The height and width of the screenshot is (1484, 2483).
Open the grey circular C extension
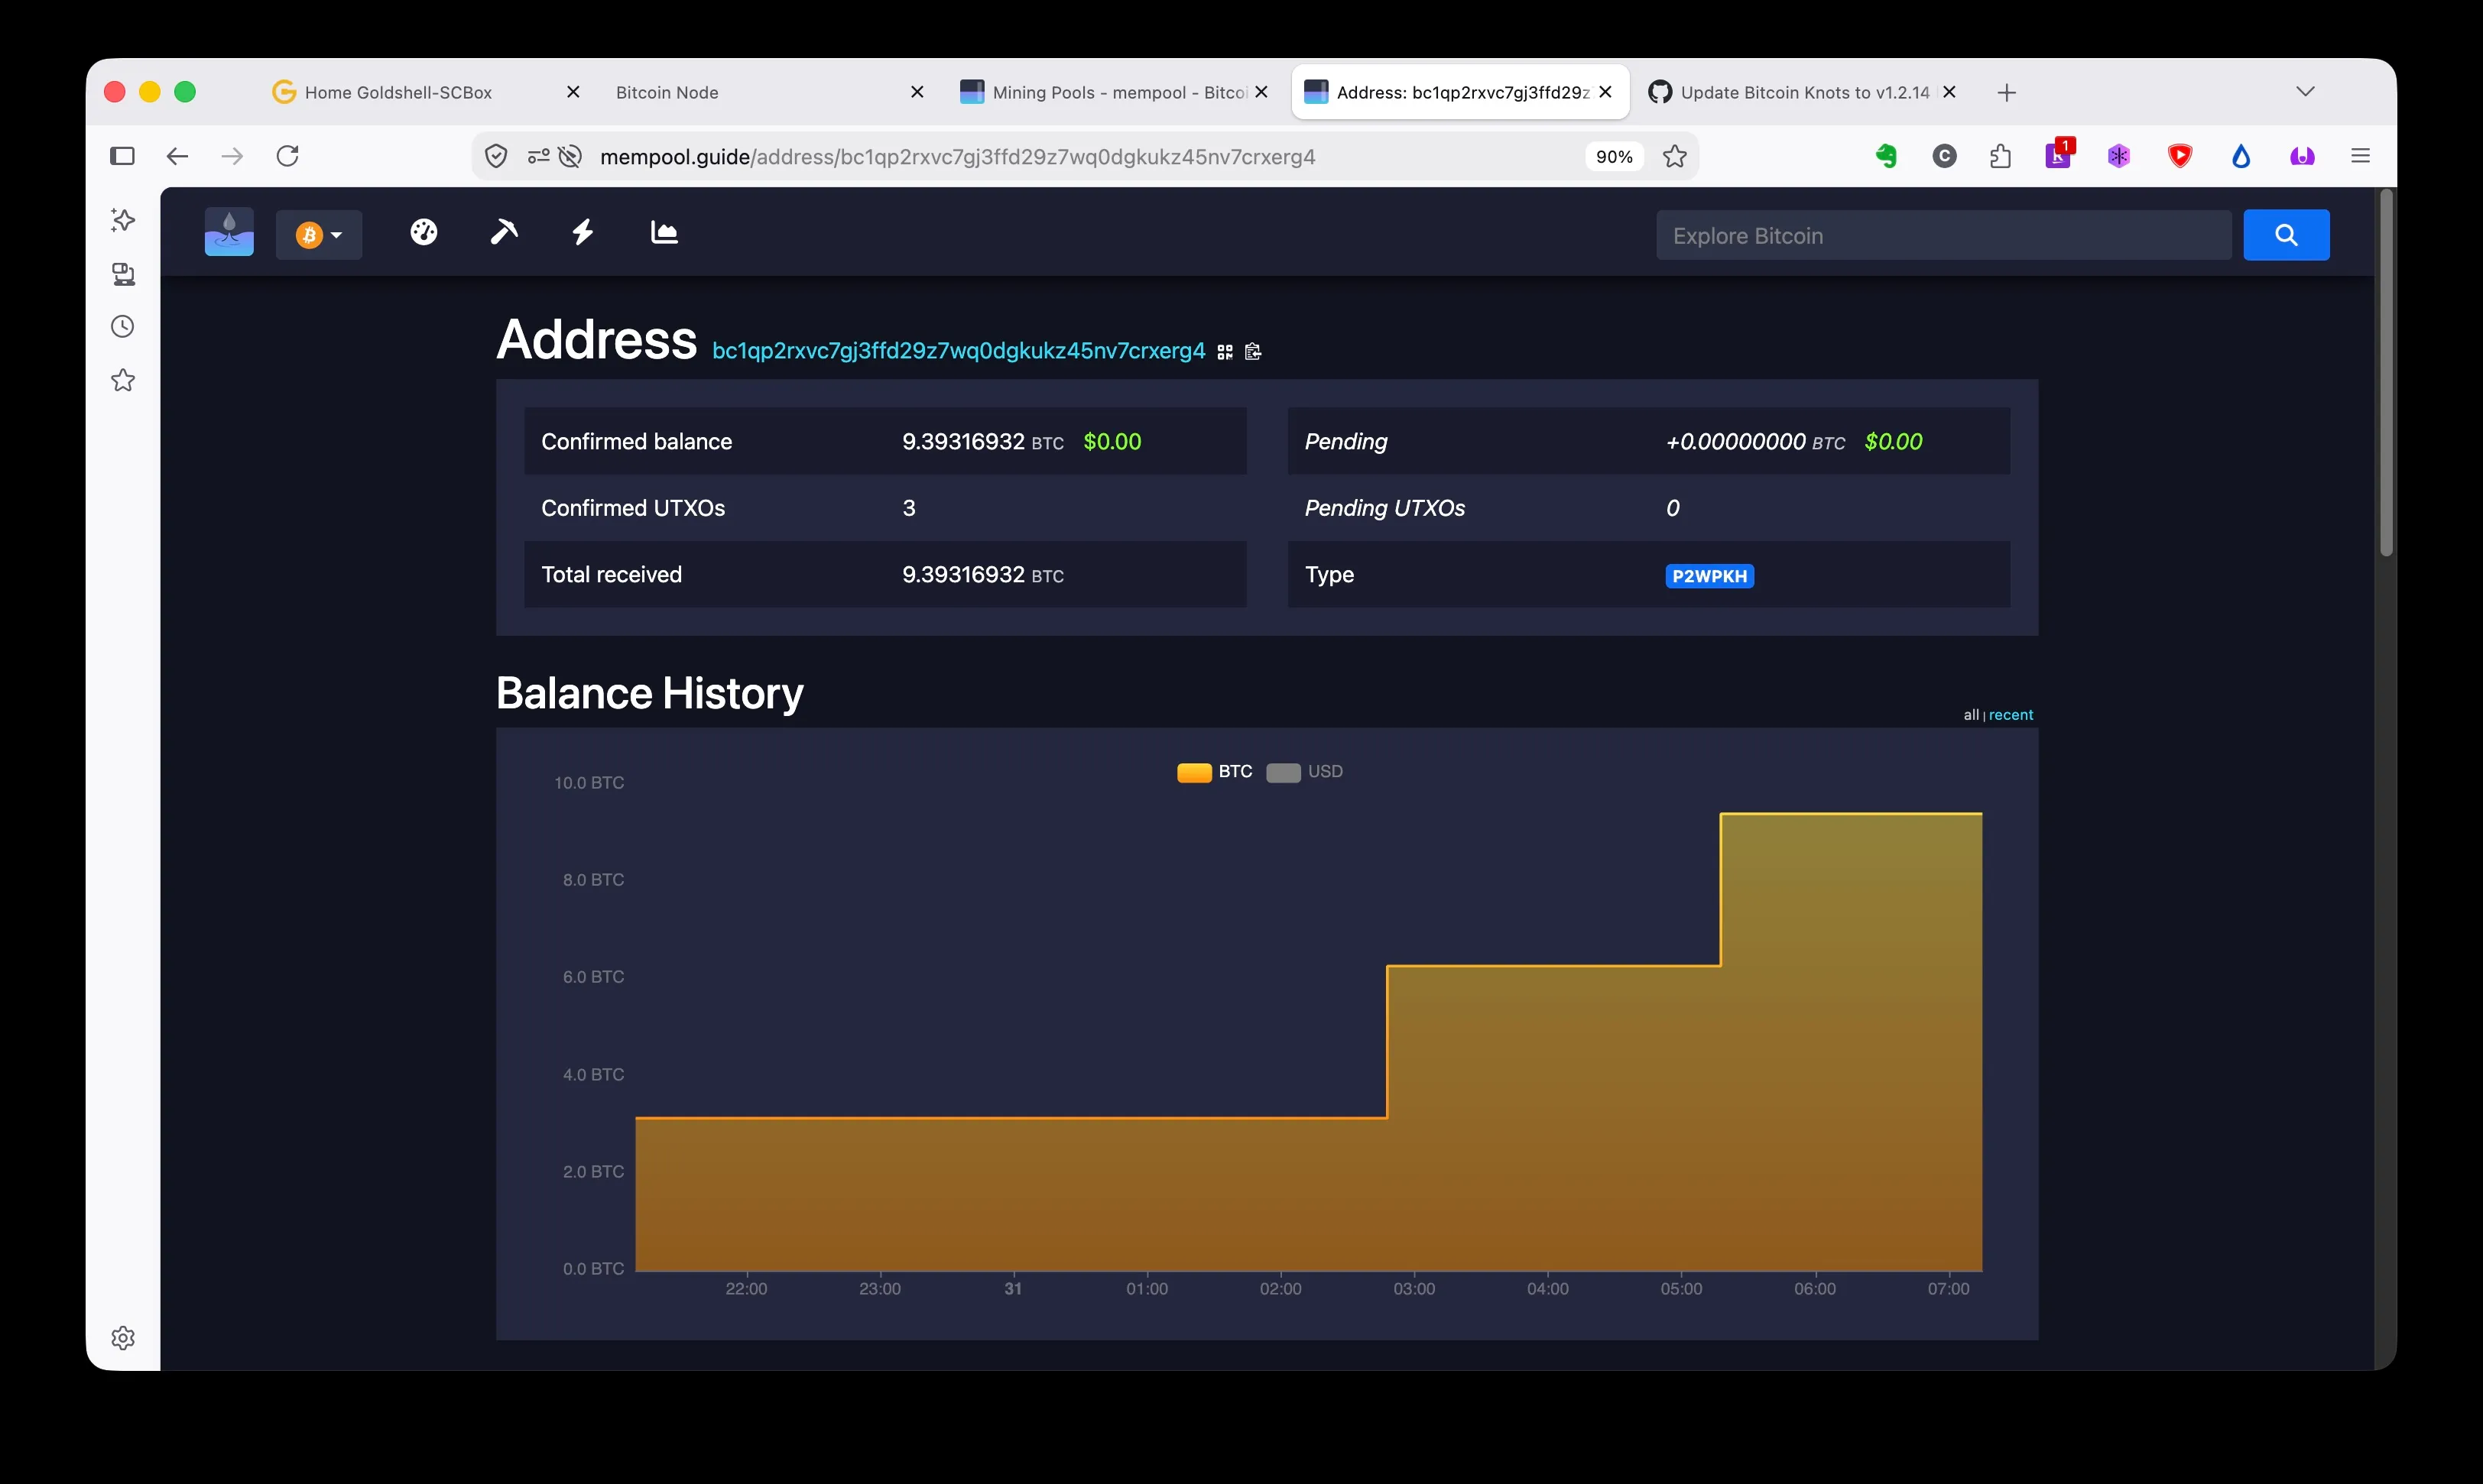point(1945,156)
